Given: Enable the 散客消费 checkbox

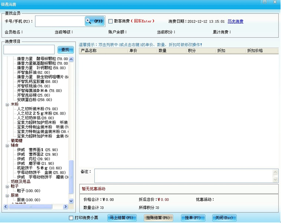Looking at the screenshot, I should click(x=110, y=21).
